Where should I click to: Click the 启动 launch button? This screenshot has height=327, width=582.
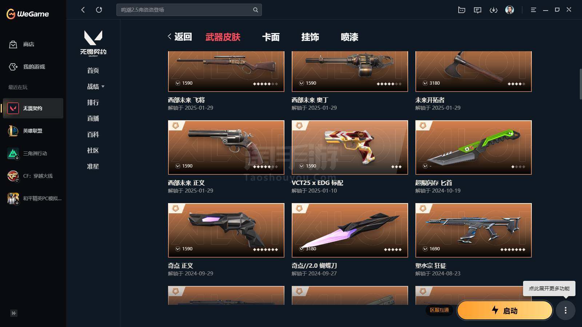(505, 311)
